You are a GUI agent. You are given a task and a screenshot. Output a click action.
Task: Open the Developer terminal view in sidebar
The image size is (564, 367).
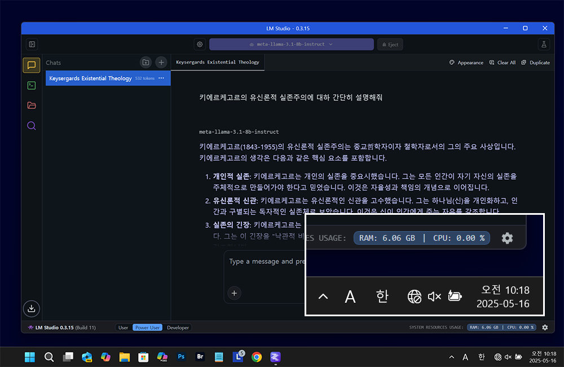(x=32, y=85)
